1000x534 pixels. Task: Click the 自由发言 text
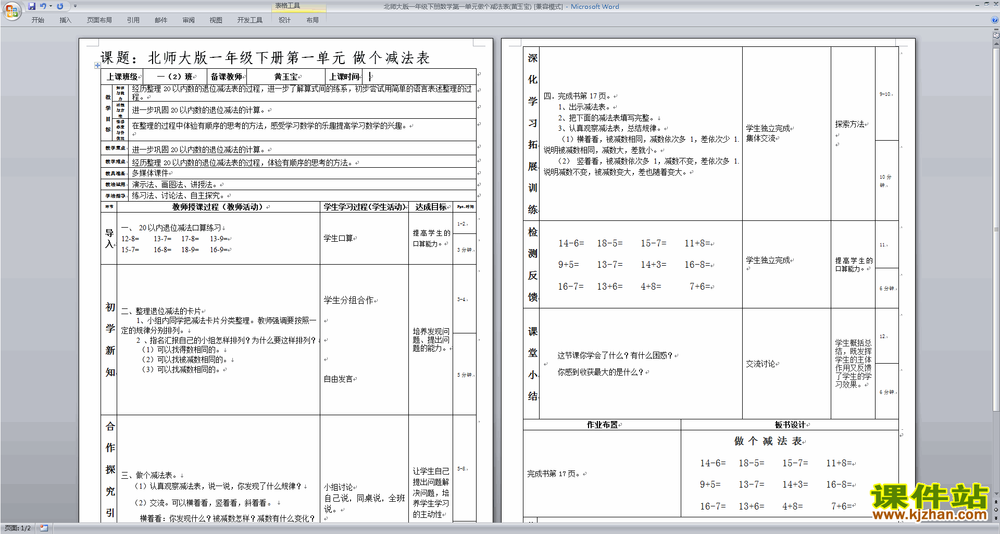point(338,379)
